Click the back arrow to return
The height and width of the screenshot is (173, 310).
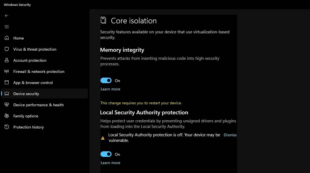[6, 16]
